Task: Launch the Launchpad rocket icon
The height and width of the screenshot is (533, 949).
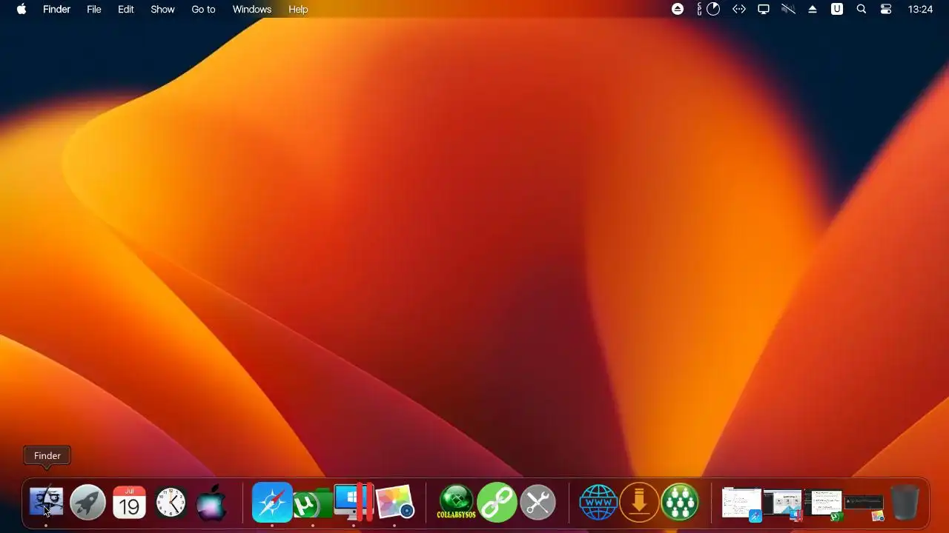Action: click(x=87, y=503)
